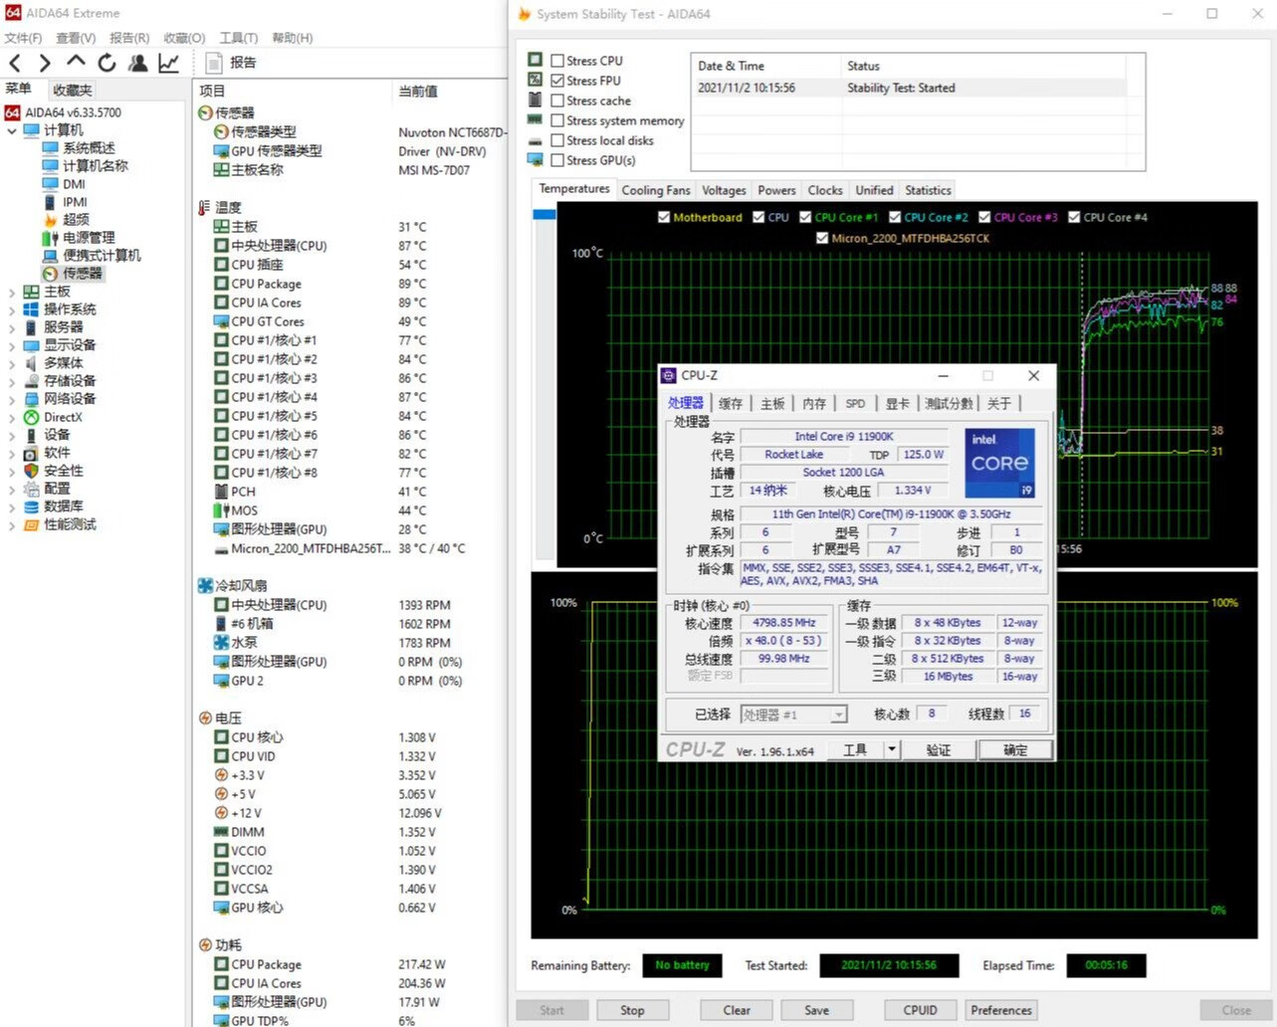The height and width of the screenshot is (1027, 1277).
Task: Open the 工具(T) menu
Action: 238,38
